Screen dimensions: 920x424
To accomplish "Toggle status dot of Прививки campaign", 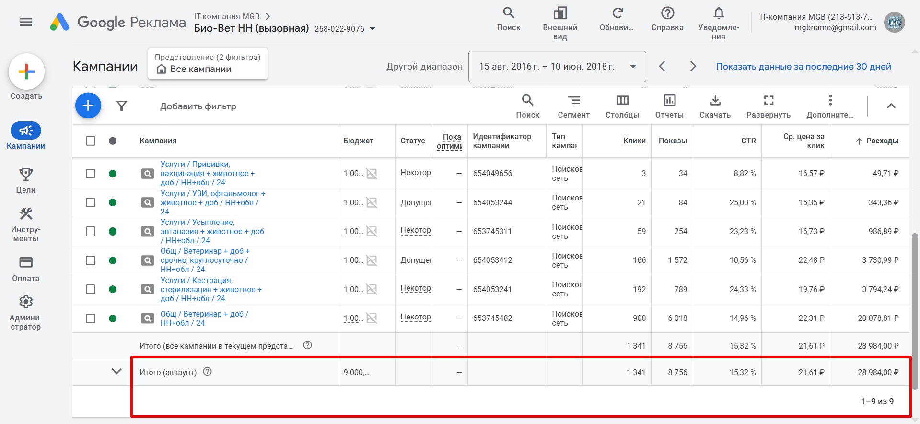I will (x=113, y=174).
